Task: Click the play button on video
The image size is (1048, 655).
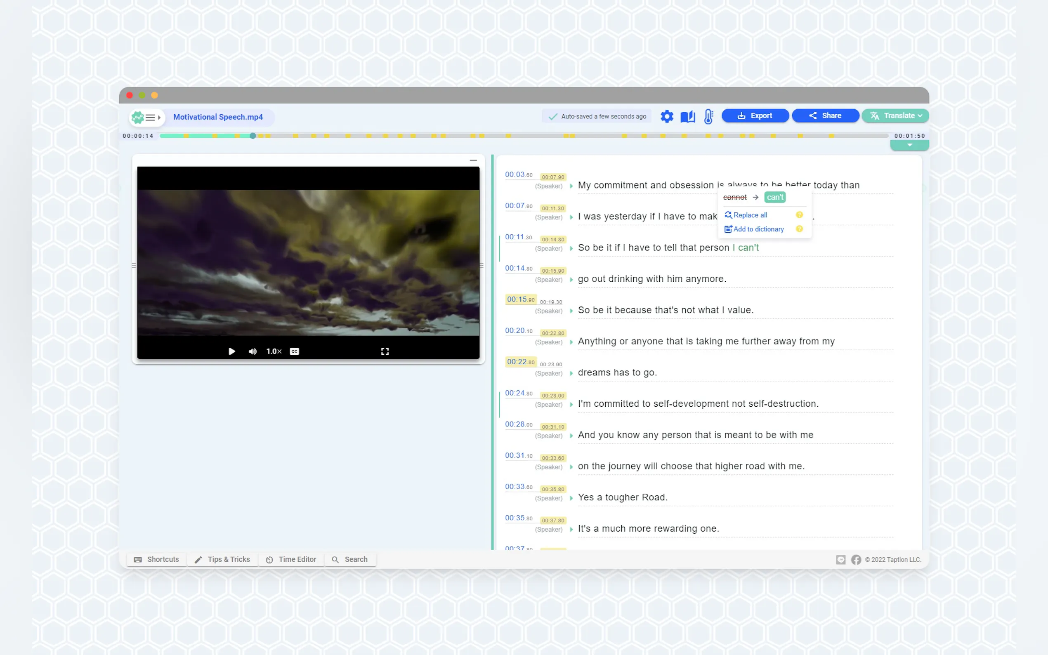Action: click(232, 351)
